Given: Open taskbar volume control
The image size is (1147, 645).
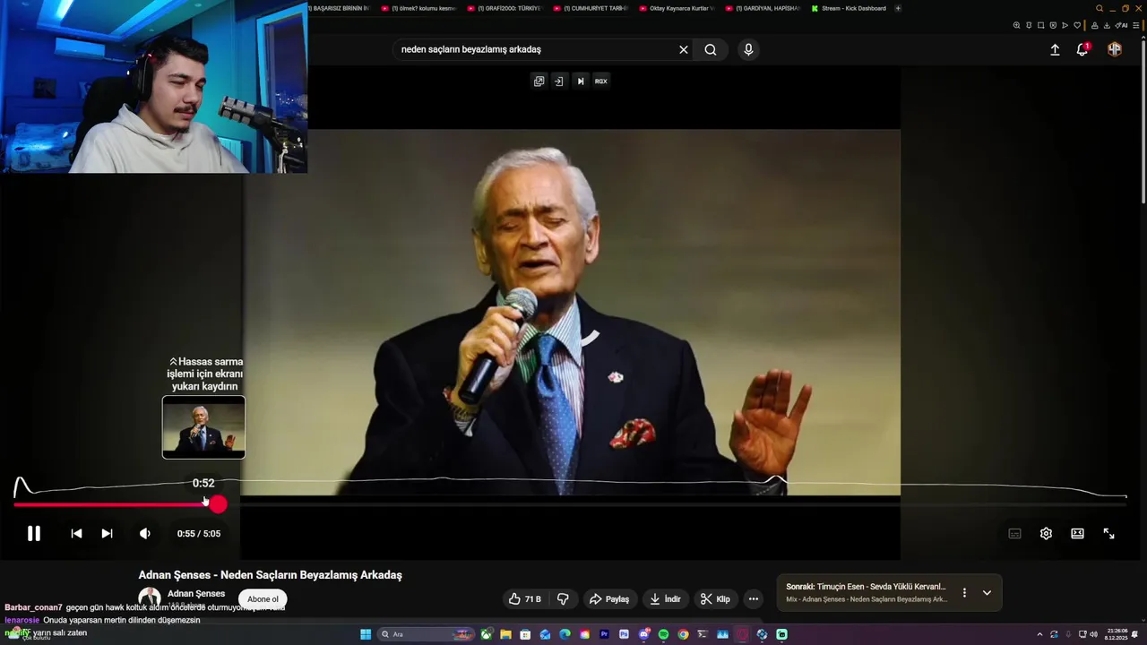Looking at the screenshot, I should click(x=1093, y=634).
